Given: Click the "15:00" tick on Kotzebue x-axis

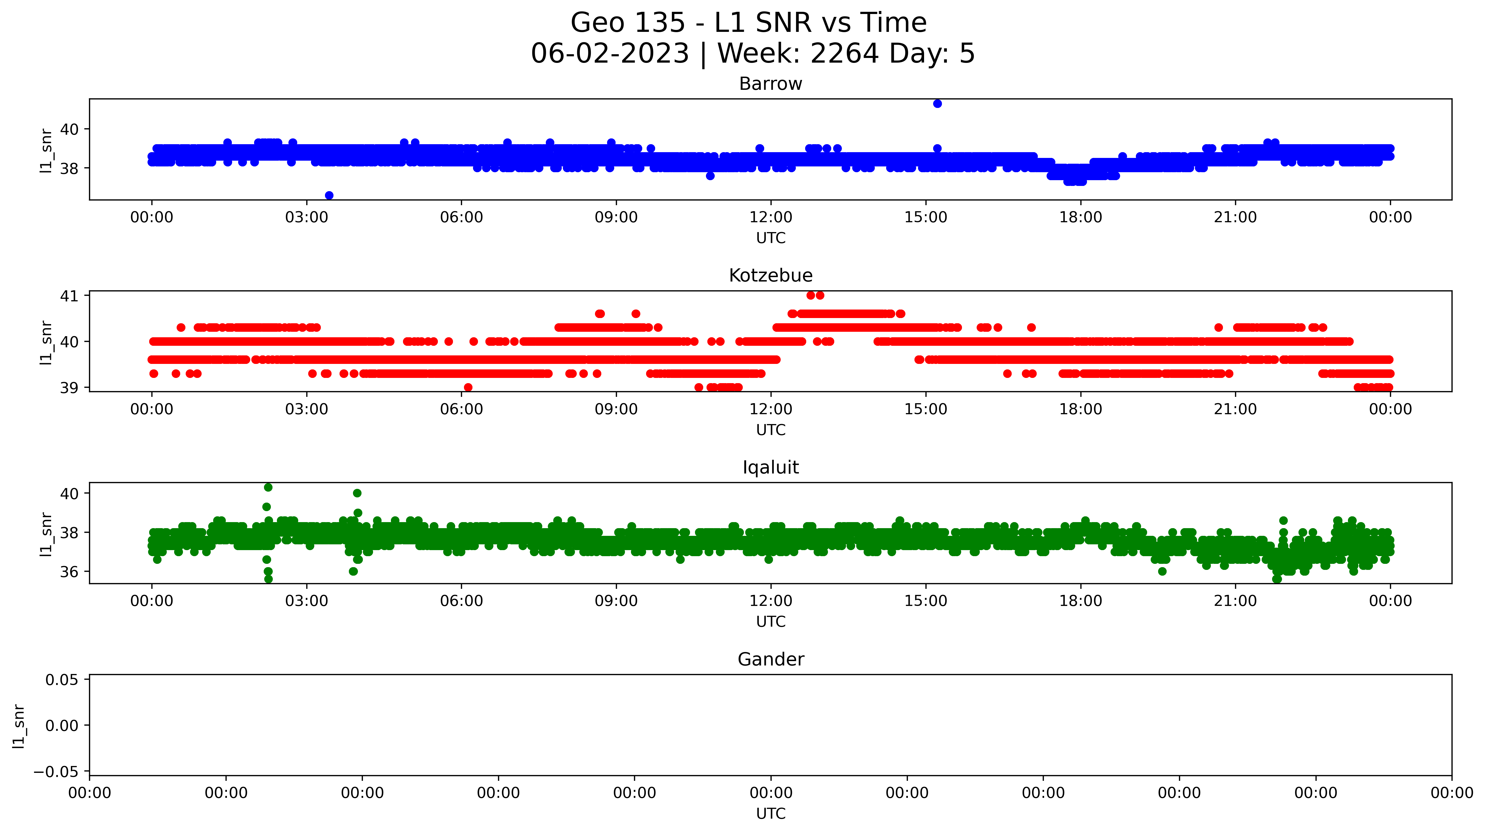Looking at the screenshot, I should tap(926, 409).
